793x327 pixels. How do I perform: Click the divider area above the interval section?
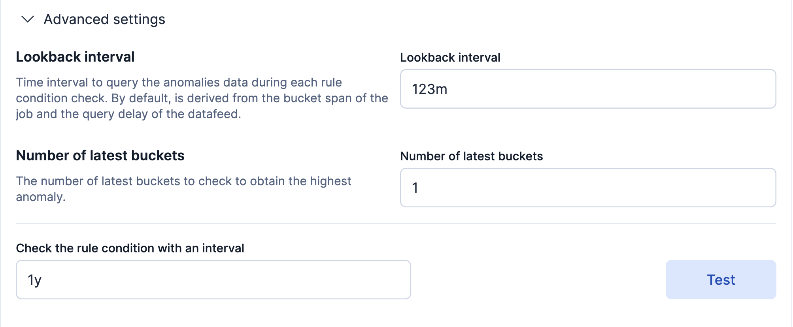pyautogui.click(x=395, y=223)
